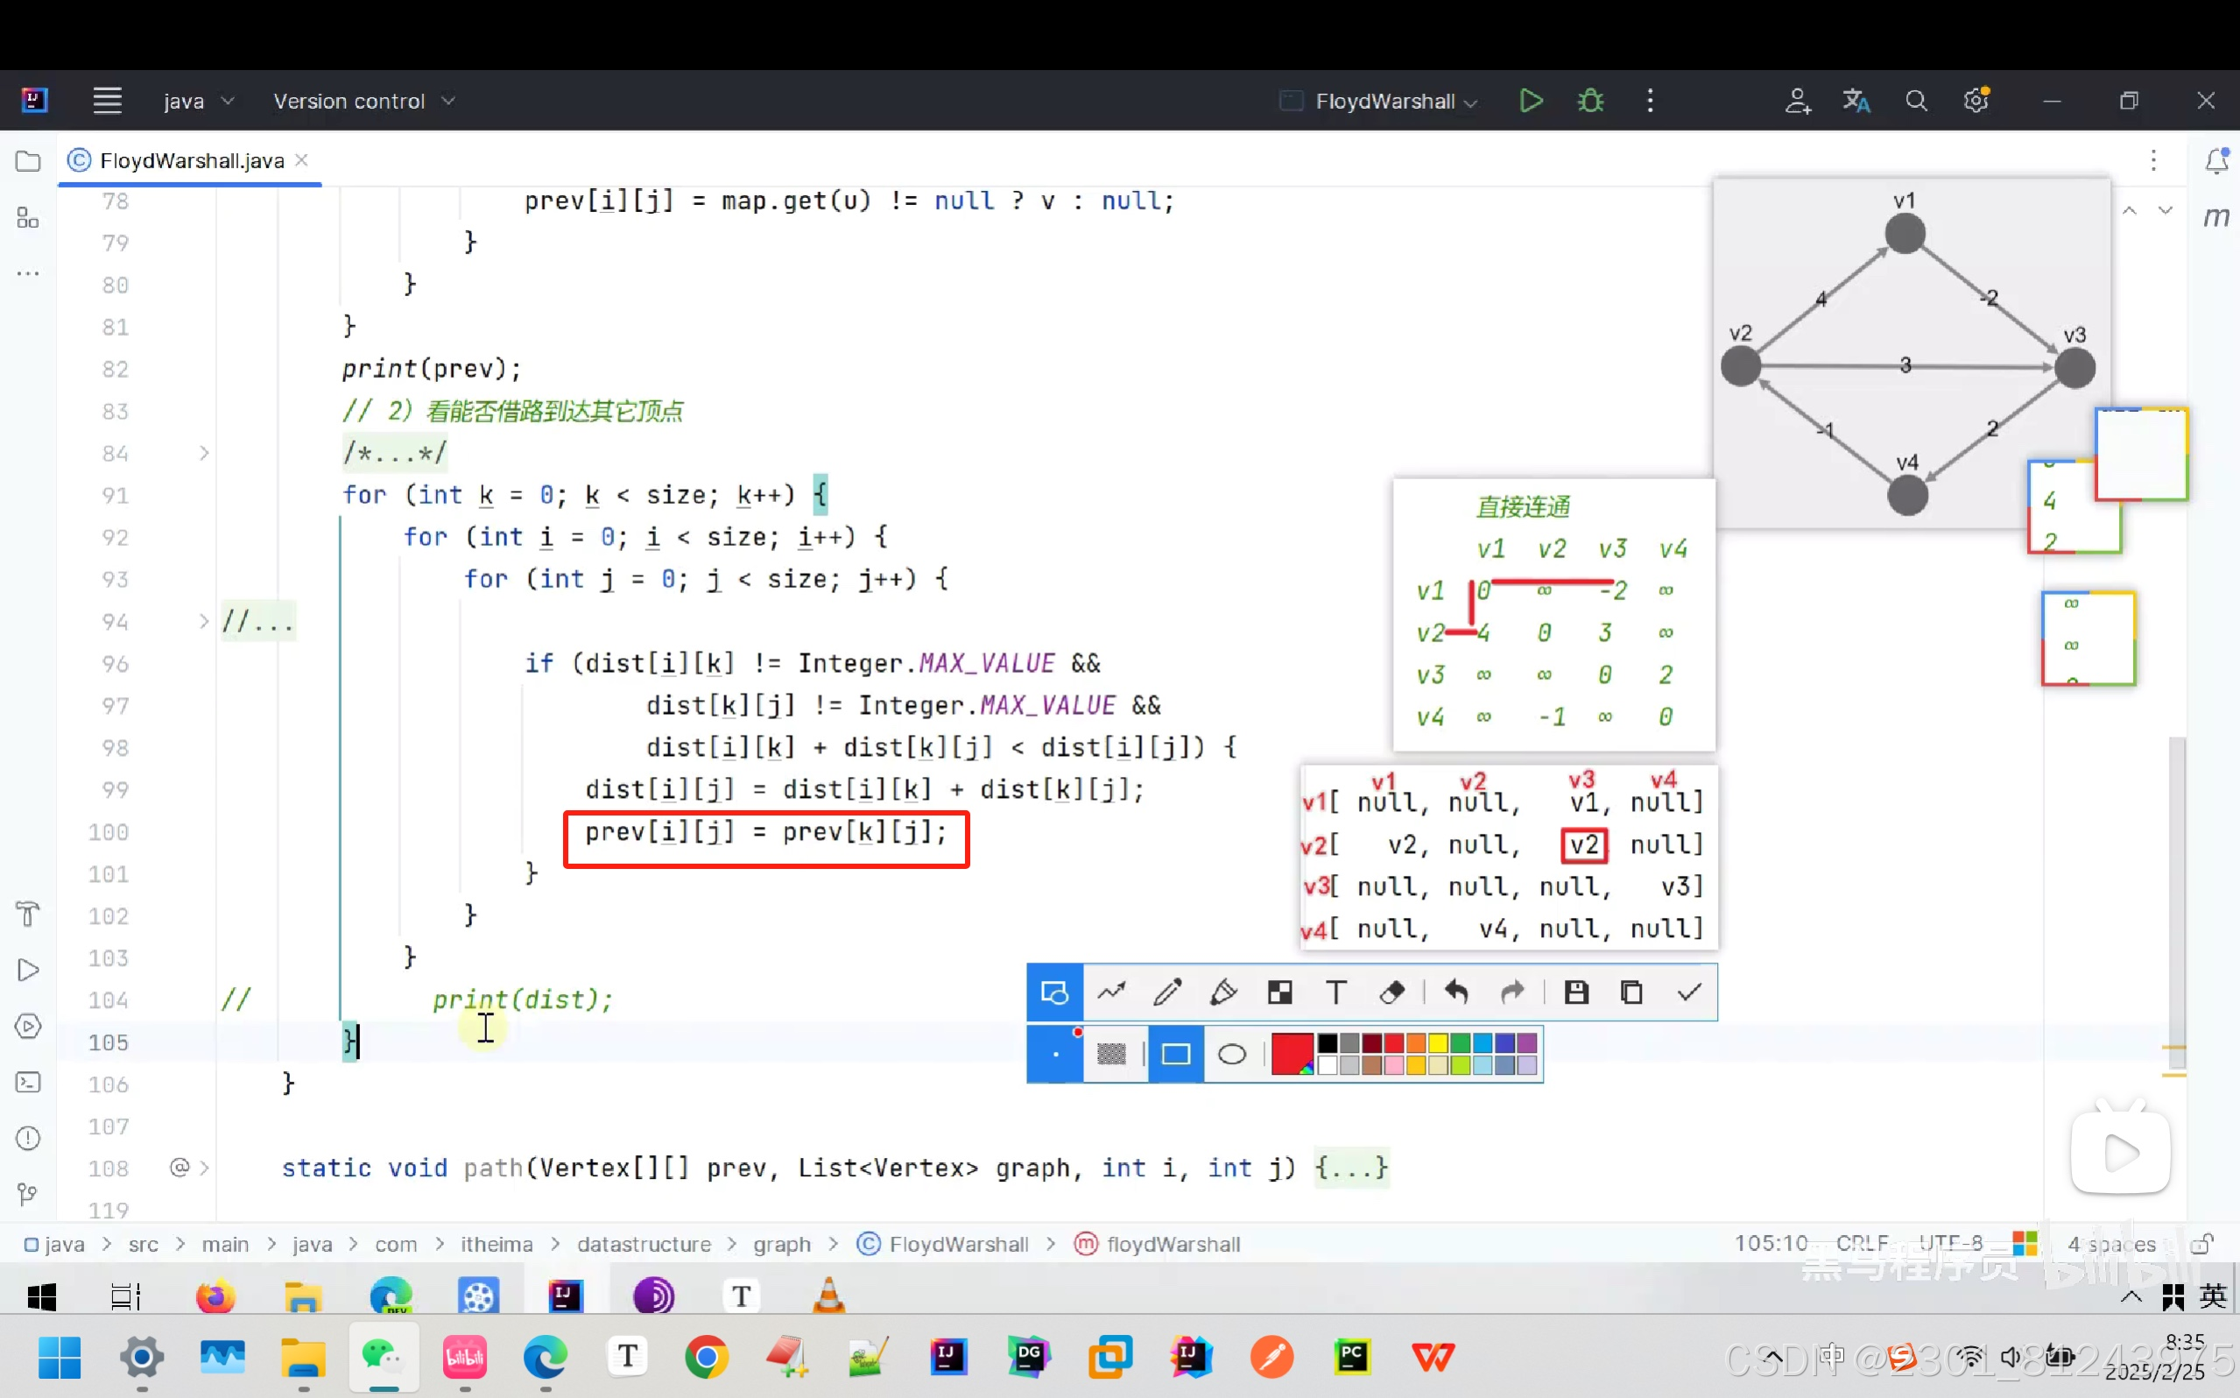
Task: Click the datastructure breadcrumb link
Action: (643, 1245)
